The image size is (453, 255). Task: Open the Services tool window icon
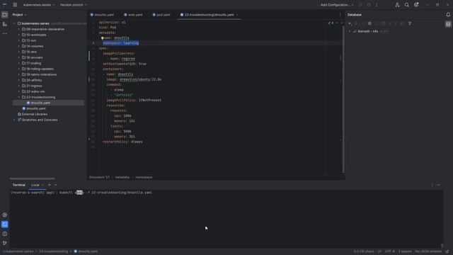click(5, 215)
